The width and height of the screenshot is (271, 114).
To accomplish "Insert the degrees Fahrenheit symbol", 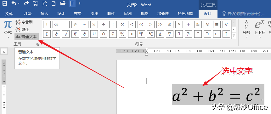I will [141, 34].
